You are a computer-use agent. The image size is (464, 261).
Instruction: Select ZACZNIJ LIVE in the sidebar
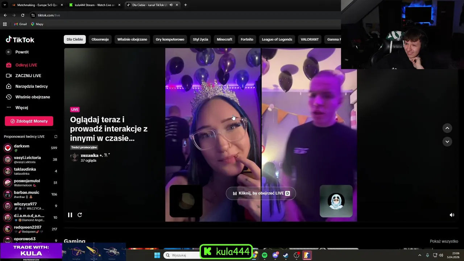[x=28, y=76]
